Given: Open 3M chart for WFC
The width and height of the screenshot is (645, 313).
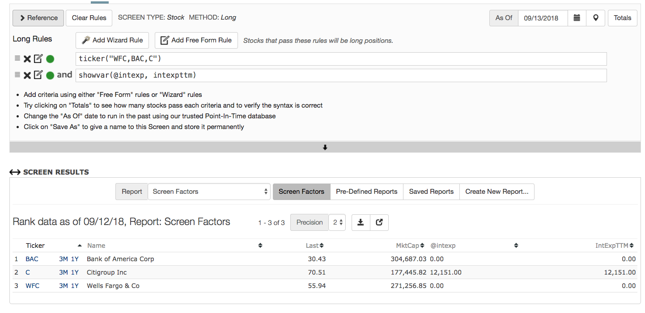Looking at the screenshot, I should tap(64, 286).
